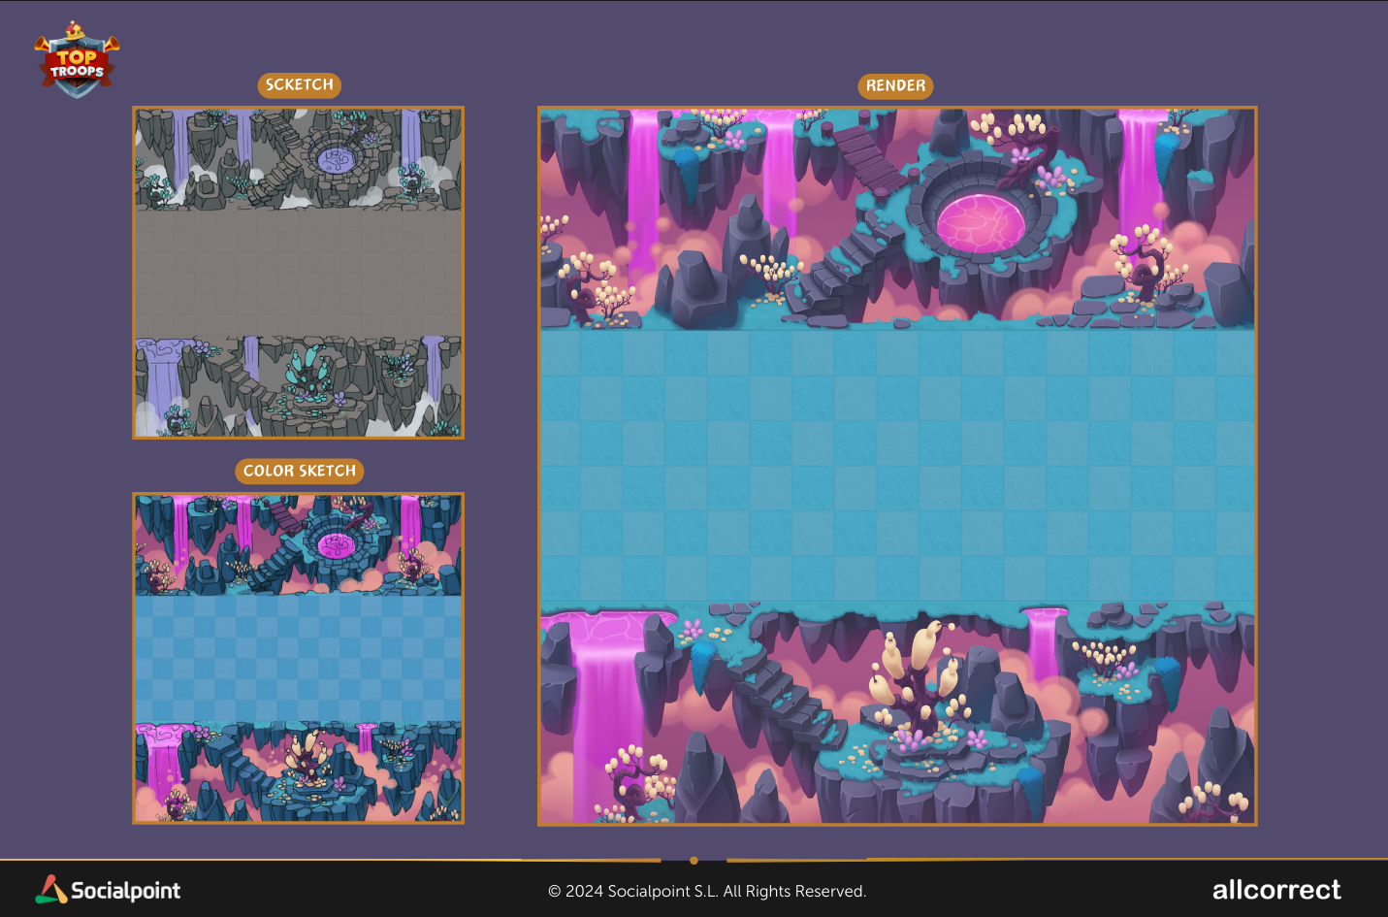The height and width of the screenshot is (917, 1388).
Task: Open the grayscale sketch thumbnail
Action: (299, 273)
